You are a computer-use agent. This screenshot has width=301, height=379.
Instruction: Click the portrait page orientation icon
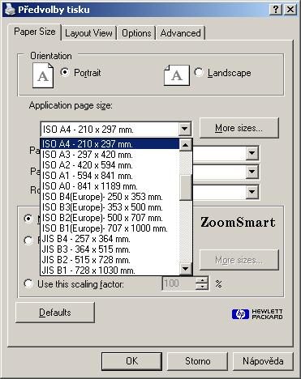click(43, 75)
